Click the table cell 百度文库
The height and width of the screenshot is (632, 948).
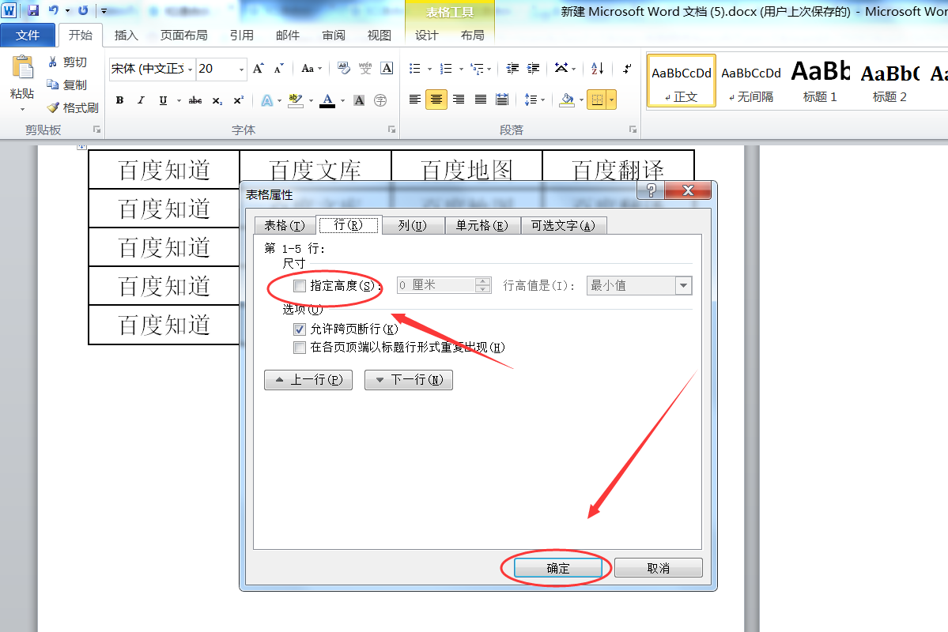[315, 170]
